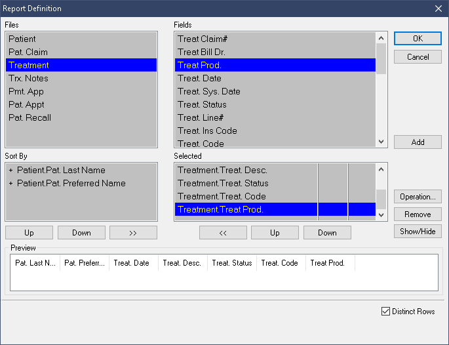Open the Operation... dialog
449x345 pixels.
pos(418,197)
